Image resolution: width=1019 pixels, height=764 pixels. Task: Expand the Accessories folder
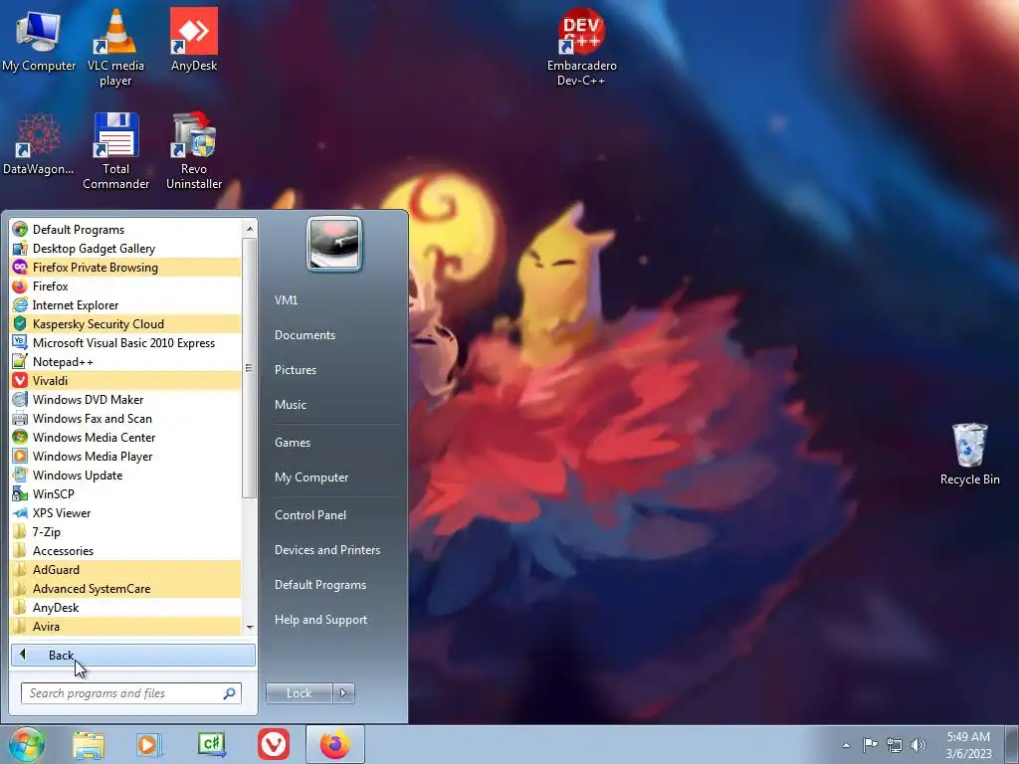point(126,550)
